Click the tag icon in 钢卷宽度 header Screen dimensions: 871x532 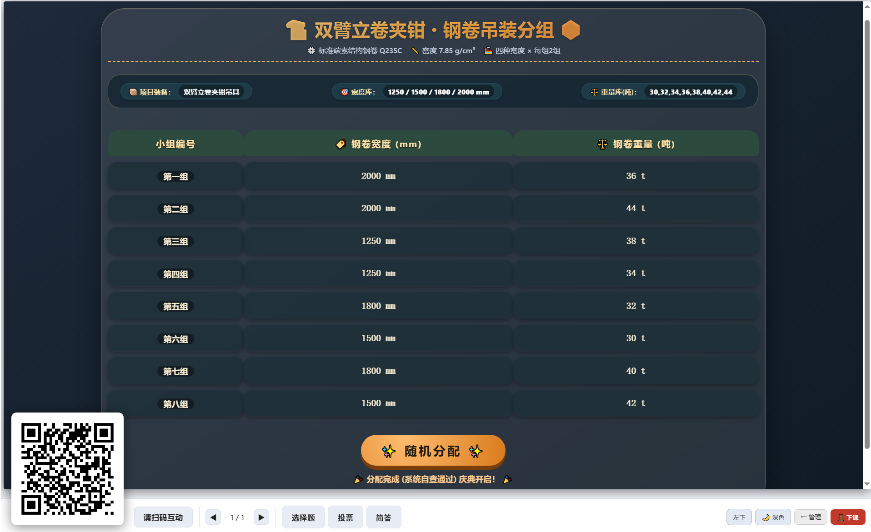coord(340,144)
